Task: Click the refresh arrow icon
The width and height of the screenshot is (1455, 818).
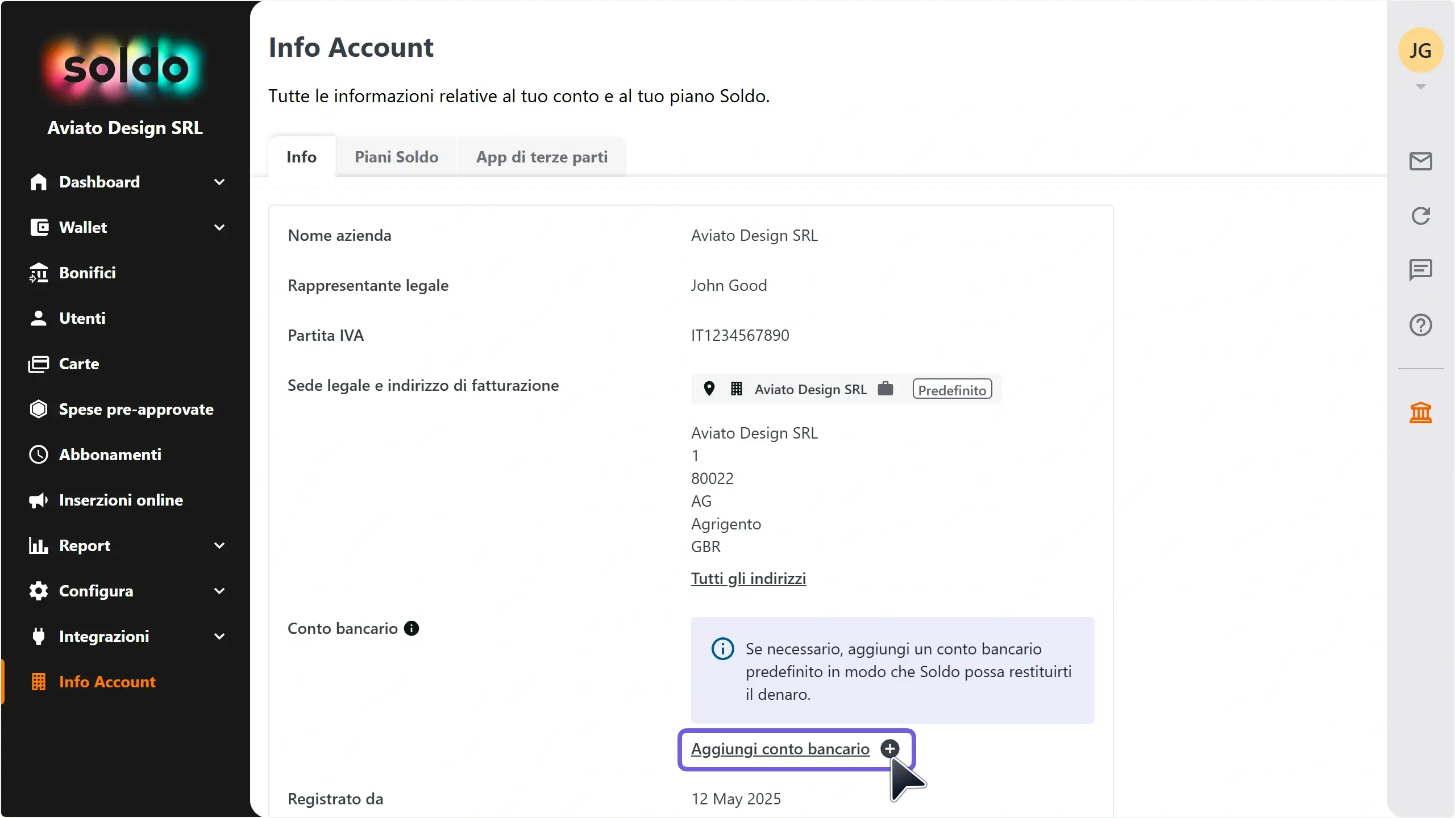Action: click(x=1420, y=216)
